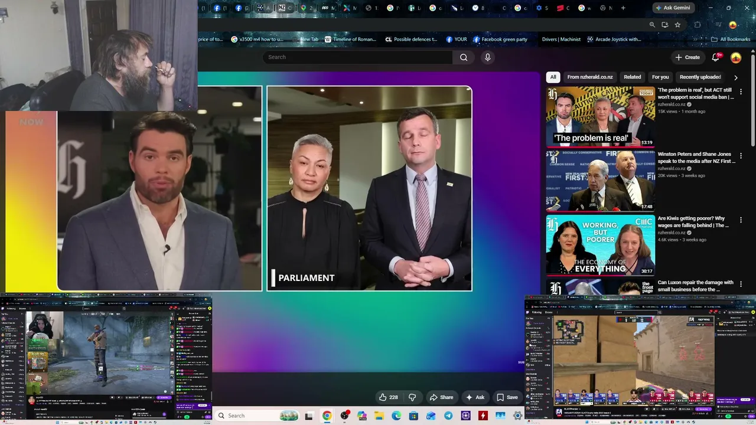This screenshot has height=425, width=756.
Task: Open Chrome profile avatar in toolbar
Action: pyautogui.click(x=733, y=25)
